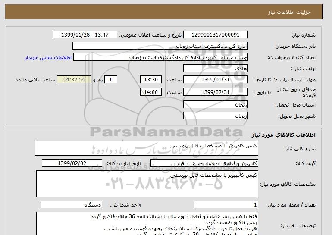Click the label شهر محل تحویل
Image resolution: width=332 pixels, height=235 pixels.
(x=297, y=116)
